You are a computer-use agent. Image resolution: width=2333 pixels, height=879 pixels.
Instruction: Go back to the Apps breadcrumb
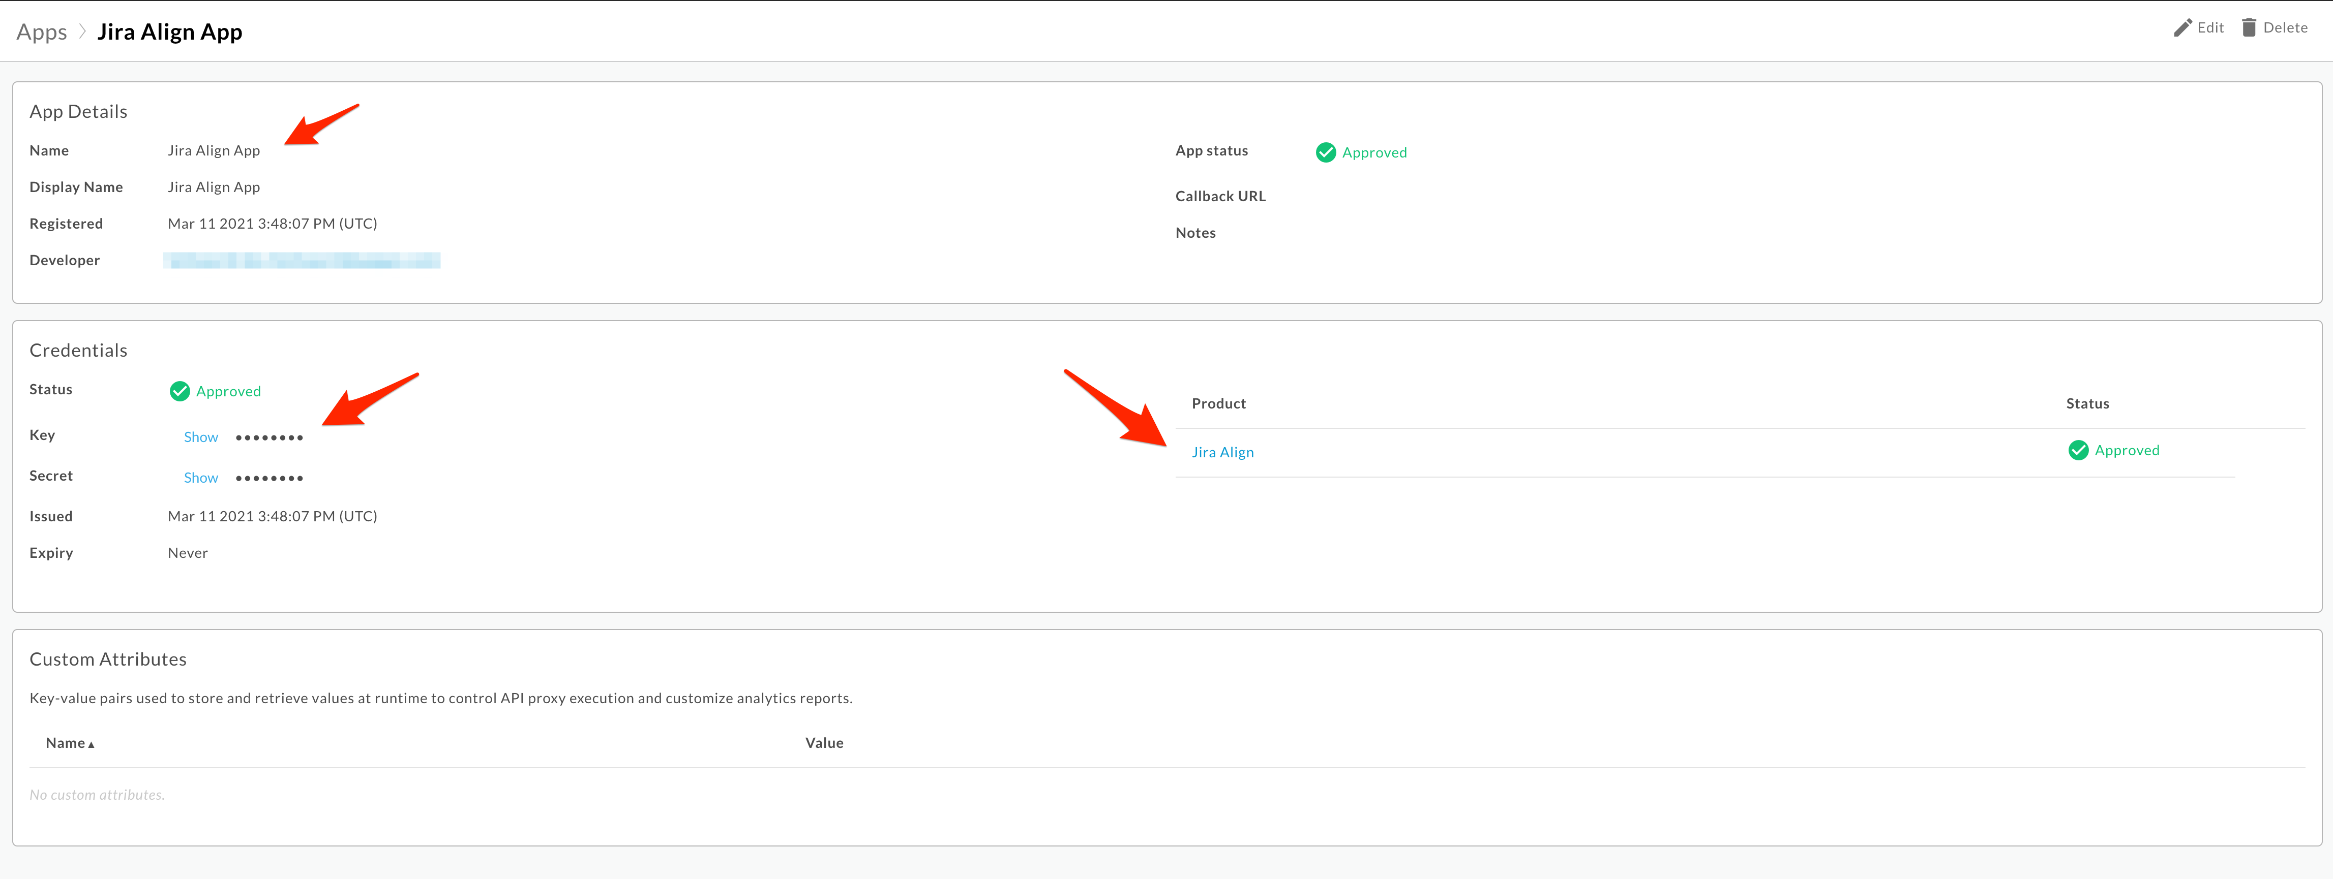[x=42, y=33]
